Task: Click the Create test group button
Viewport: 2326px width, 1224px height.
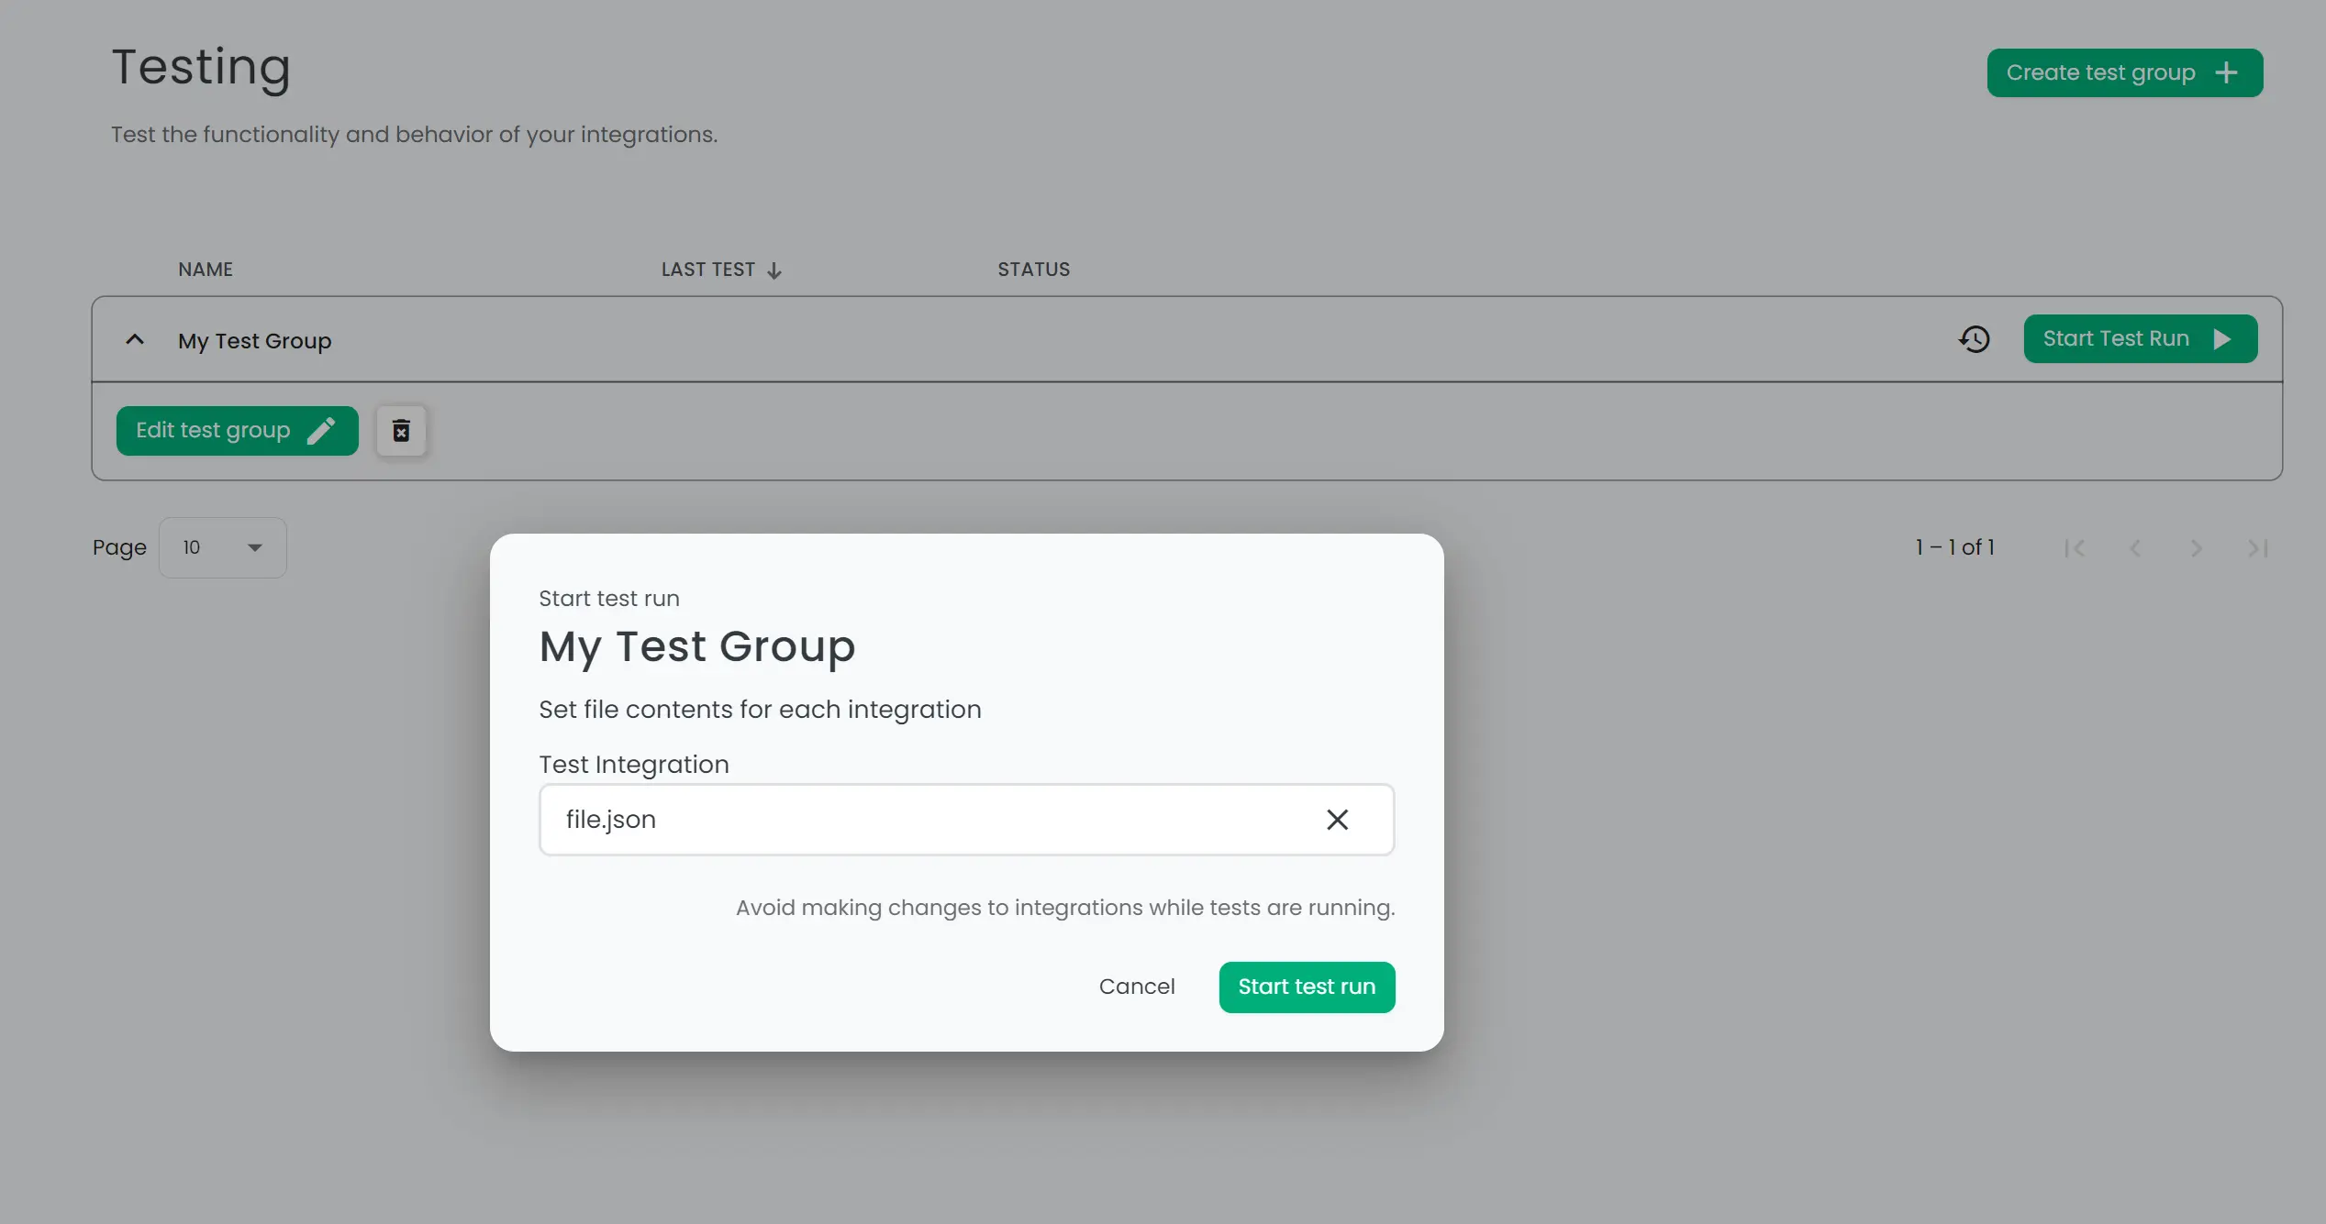Action: (x=2124, y=72)
